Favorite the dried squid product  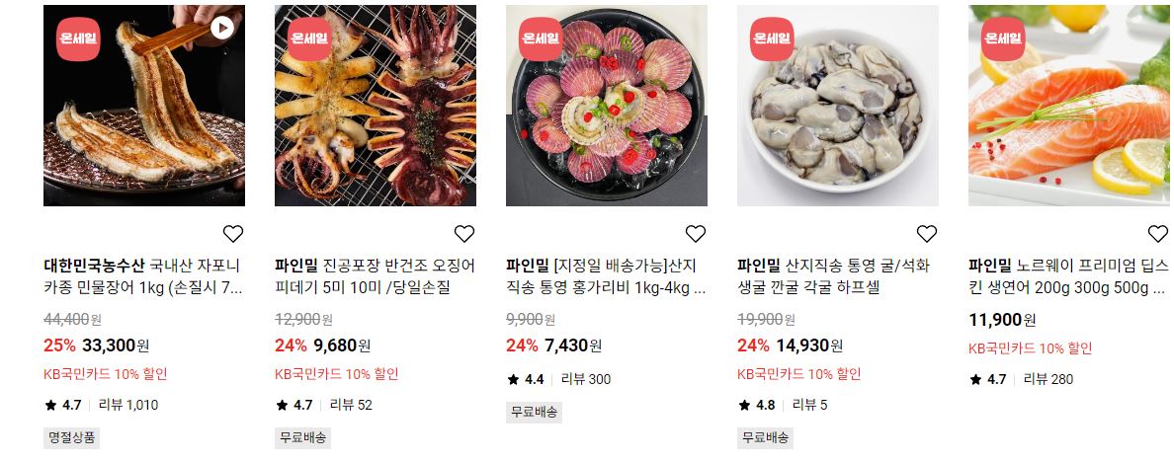point(464,233)
